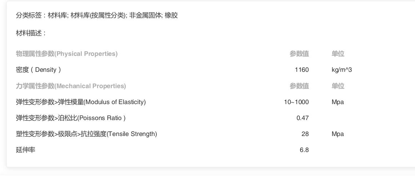Click the 分类标签 label
The width and height of the screenshot is (415, 177).
pos(29,16)
